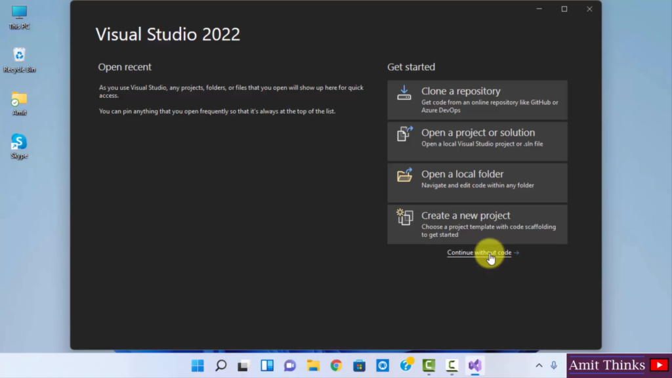Open the second C app icon on the taskbar
The width and height of the screenshot is (672, 378).
coord(451,366)
